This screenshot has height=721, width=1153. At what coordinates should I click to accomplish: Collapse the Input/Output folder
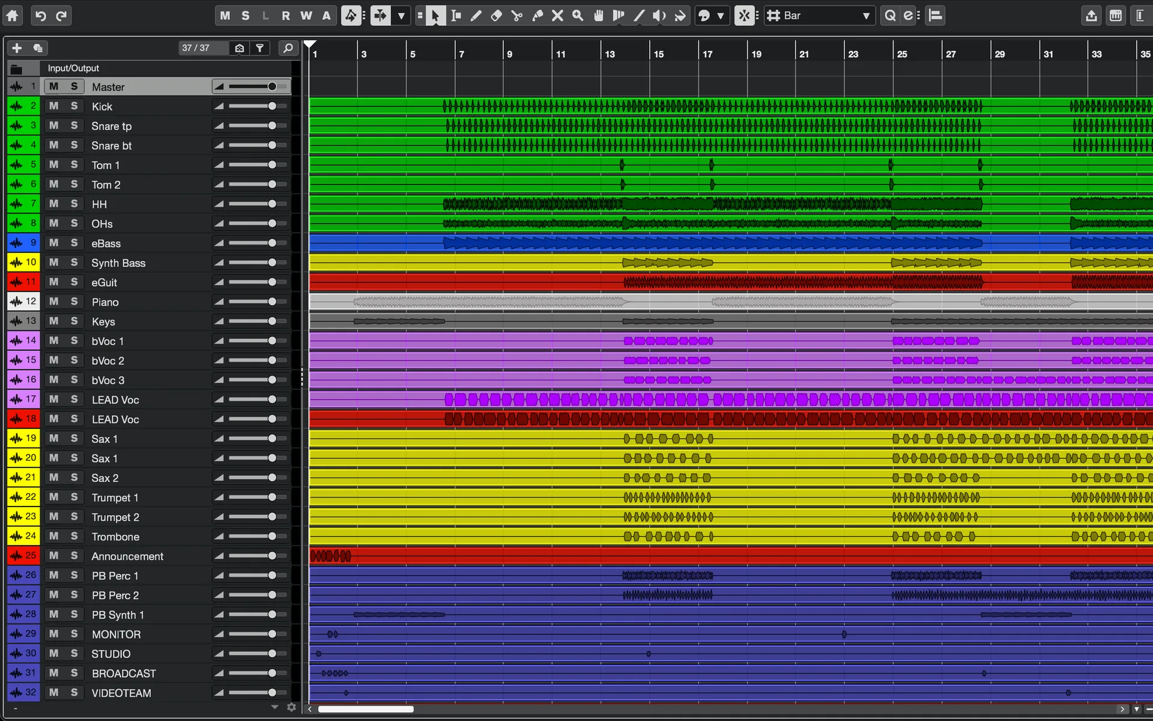tap(16, 68)
